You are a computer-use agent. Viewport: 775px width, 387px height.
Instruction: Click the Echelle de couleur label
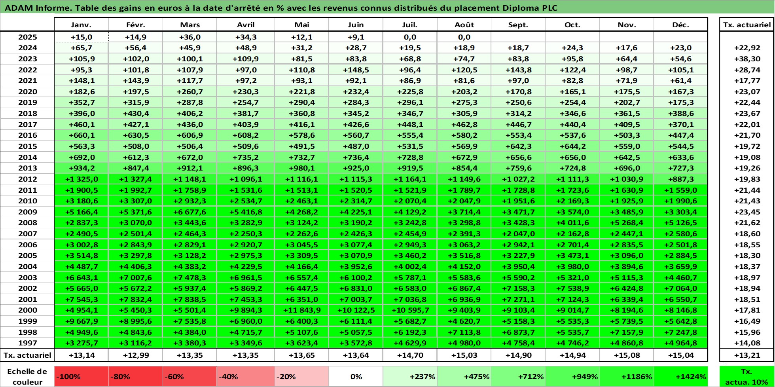click(27, 377)
